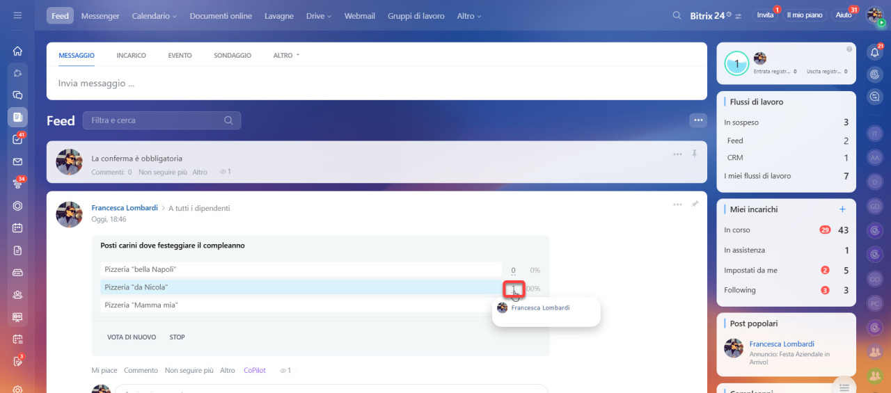Select the SONDAGGIO composer tab
891x393 pixels.
point(232,55)
